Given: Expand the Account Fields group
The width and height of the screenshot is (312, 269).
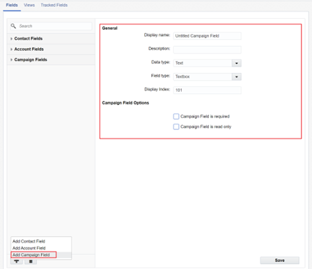Looking at the screenshot, I should point(11,49).
